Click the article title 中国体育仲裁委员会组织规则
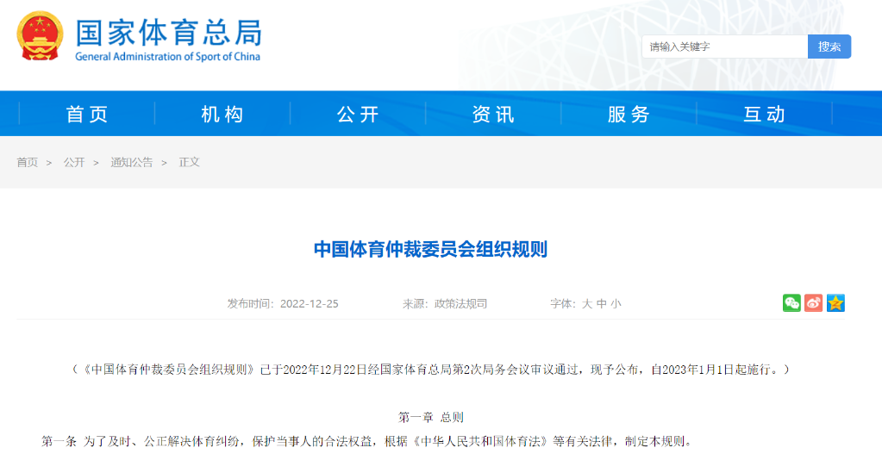 (430, 250)
